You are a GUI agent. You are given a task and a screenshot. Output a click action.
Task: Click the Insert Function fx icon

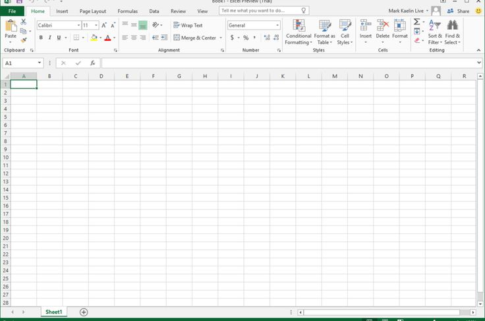(93, 63)
